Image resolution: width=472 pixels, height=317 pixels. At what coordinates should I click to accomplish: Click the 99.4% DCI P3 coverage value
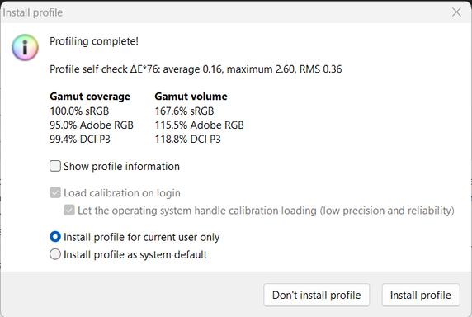tap(80, 139)
